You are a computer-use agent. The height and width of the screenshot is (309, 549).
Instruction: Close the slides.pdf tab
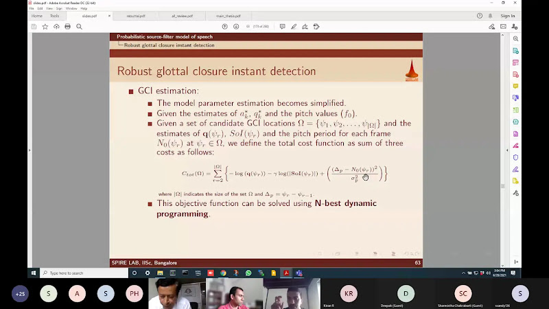[109, 16]
